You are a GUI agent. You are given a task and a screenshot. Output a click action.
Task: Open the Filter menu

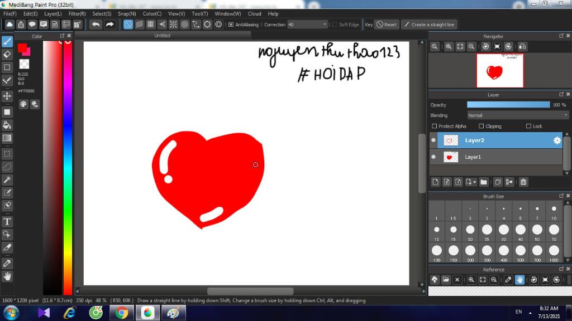(x=77, y=14)
